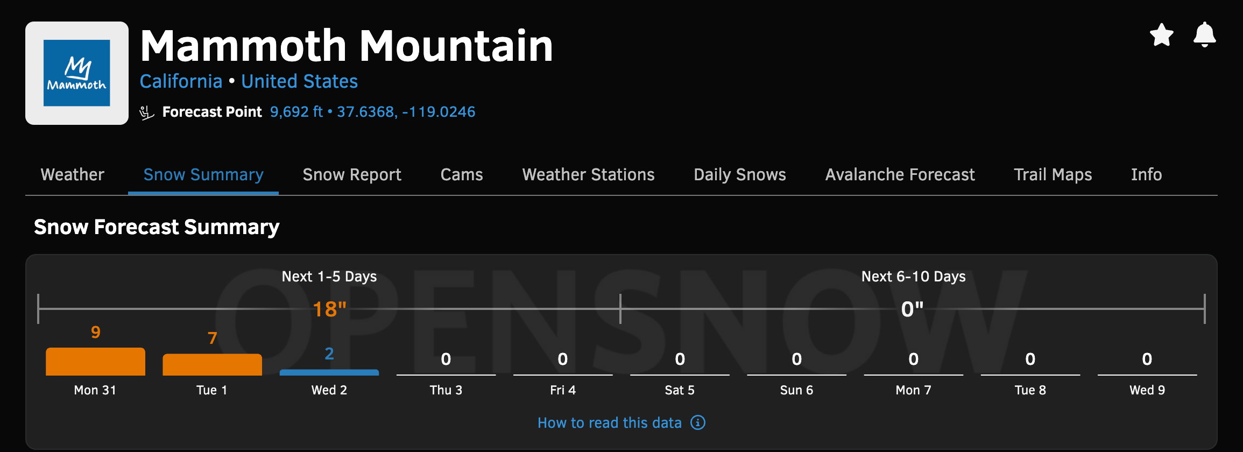The image size is (1243, 452).
Task: Select the Mon 7 day label
Action: pyautogui.click(x=913, y=390)
